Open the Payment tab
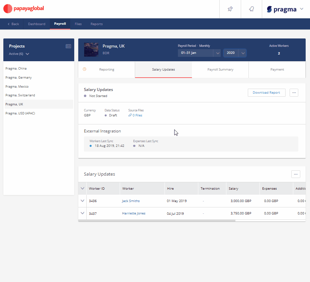Viewport: 310px width, 282px height. (277, 70)
